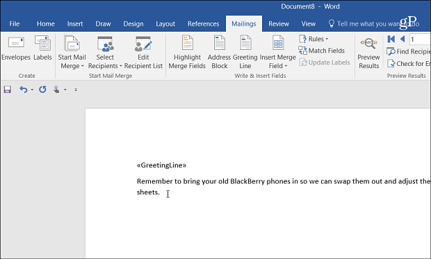The width and height of the screenshot is (431, 259).
Task: Click Update Labels
Action: pyautogui.click(x=325, y=62)
